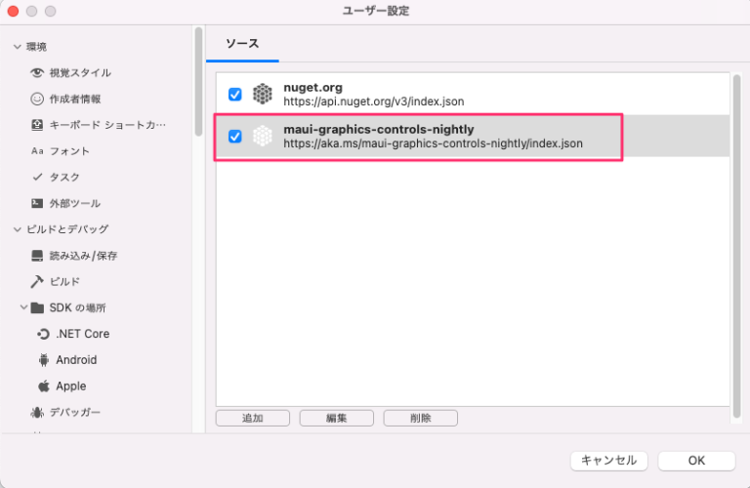Viewport: 750px width, 488px height.
Task: Click the Apple logo icon
Action: tap(44, 386)
